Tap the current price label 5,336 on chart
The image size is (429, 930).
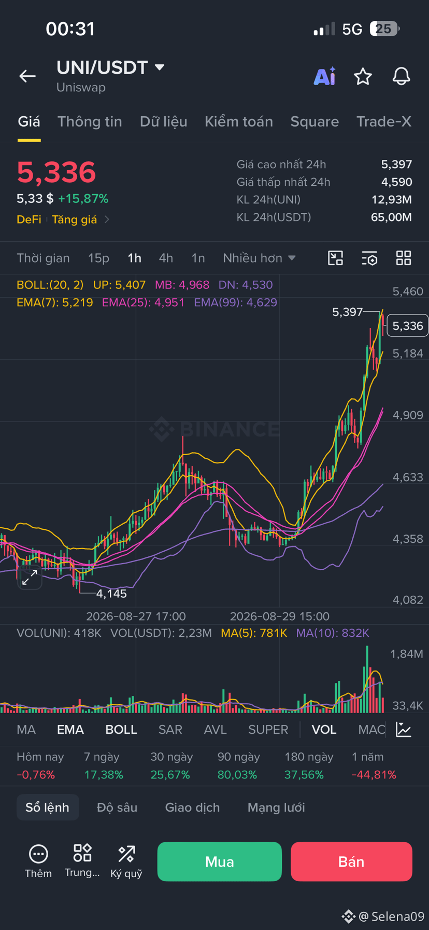[x=408, y=326]
